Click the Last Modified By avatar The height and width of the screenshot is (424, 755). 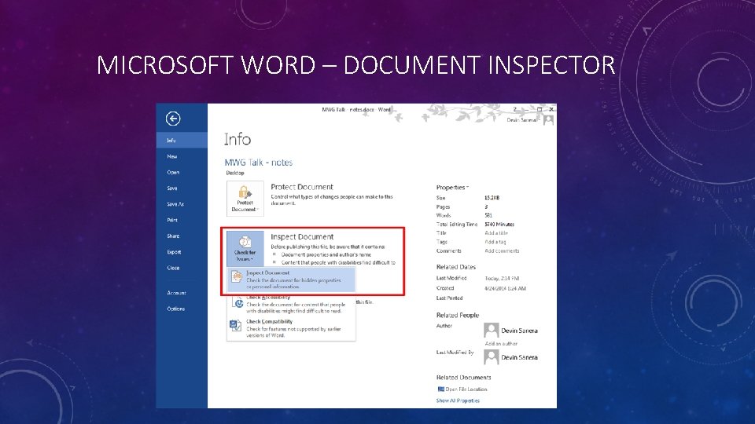(x=491, y=357)
